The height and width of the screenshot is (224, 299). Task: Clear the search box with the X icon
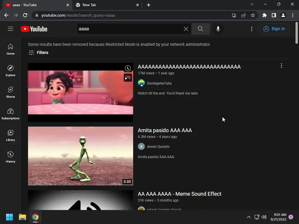coord(186,29)
